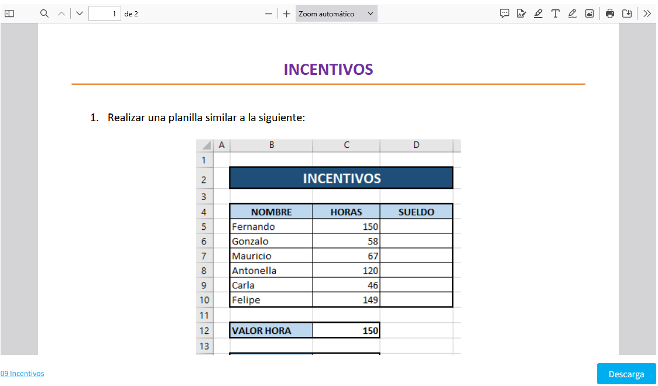
Task: Select the add image tool
Action: pos(589,13)
